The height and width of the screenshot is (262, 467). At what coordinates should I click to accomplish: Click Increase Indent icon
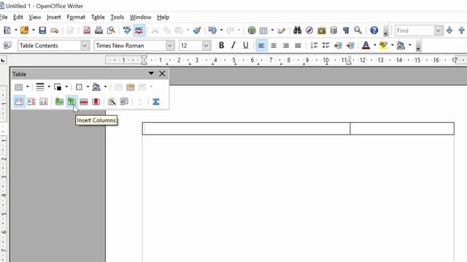coord(350,45)
